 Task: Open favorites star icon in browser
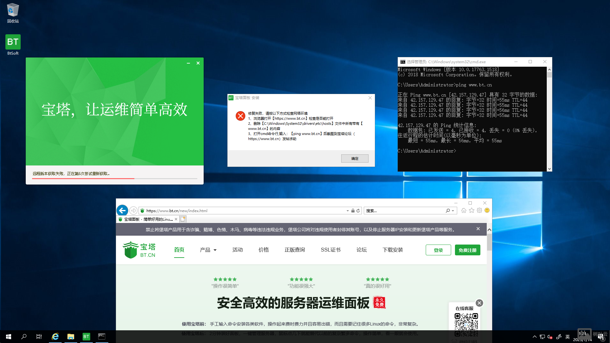pos(471,211)
